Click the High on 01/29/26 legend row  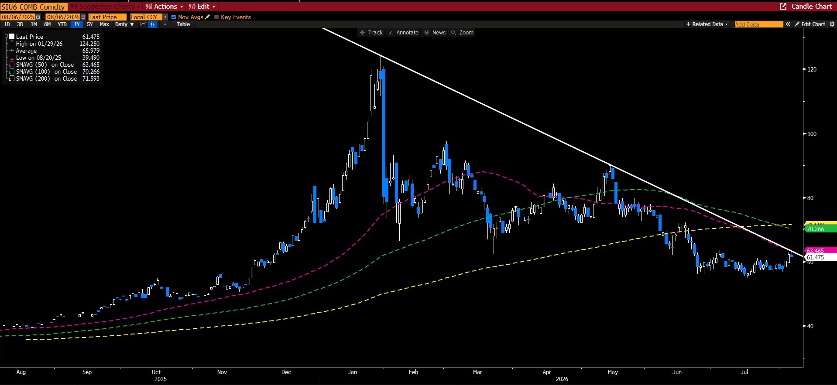click(54, 44)
